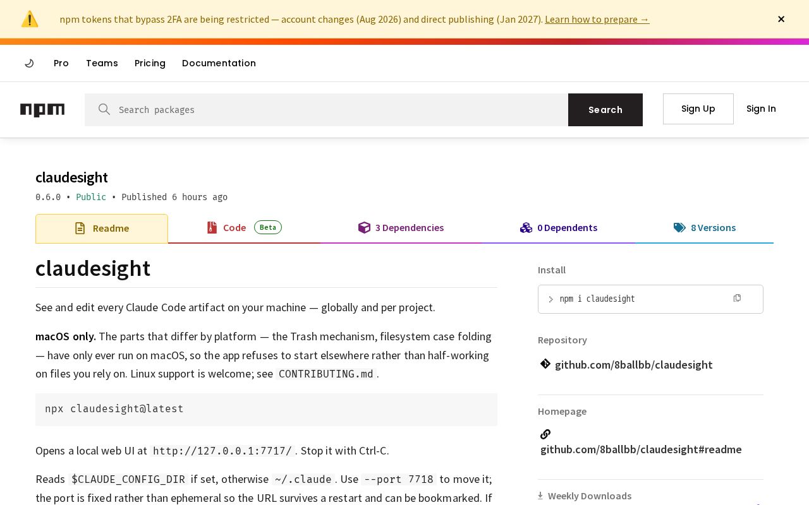The height and width of the screenshot is (505, 809).
Task: Click the ~/.claude inline code text
Action: [303, 479]
